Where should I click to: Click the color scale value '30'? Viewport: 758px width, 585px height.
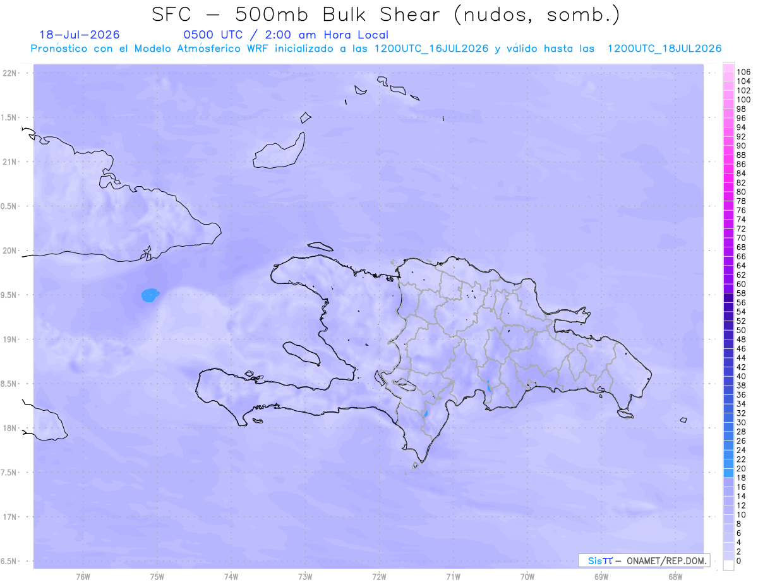[742, 422]
